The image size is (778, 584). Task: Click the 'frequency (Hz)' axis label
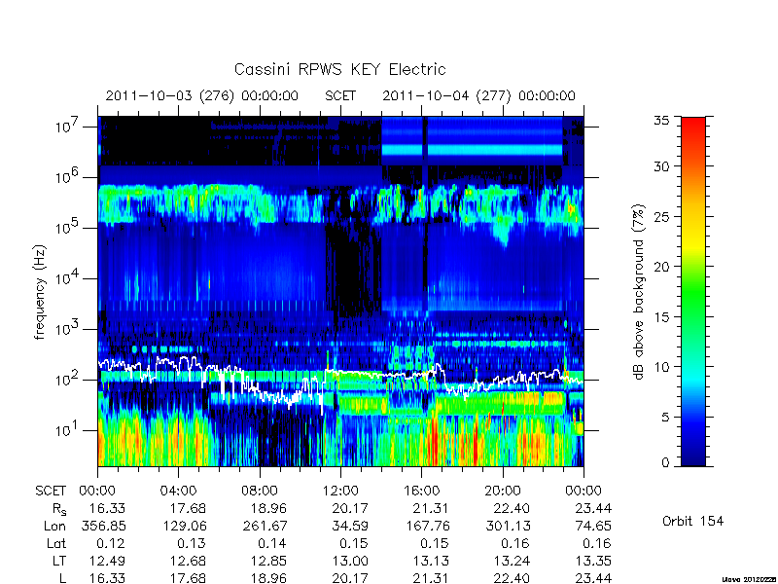(x=40, y=293)
